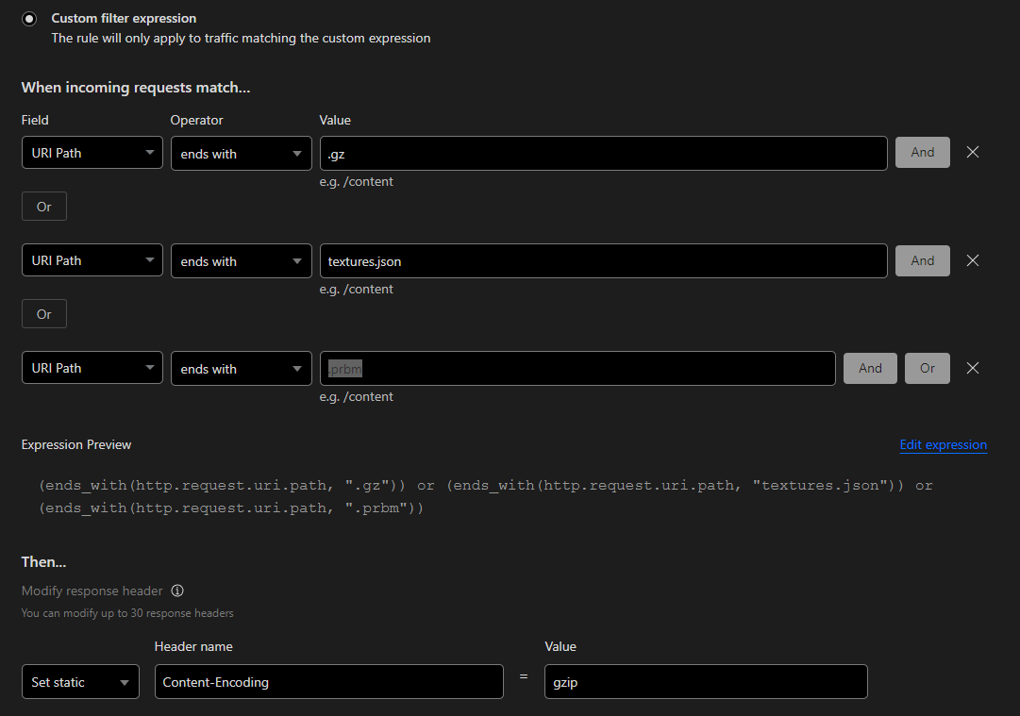The height and width of the screenshot is (716, 1020).
Task: Click the info icon beside Modify response header
Action: [x=177, y=591]
